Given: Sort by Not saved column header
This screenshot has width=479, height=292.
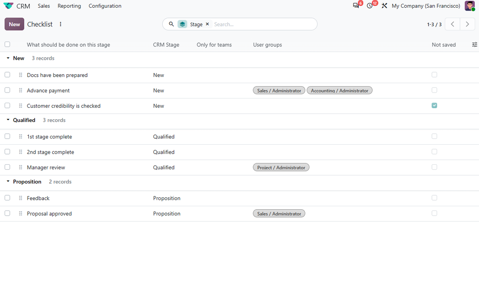Looking at the screenshot, I should pos(443,45).
